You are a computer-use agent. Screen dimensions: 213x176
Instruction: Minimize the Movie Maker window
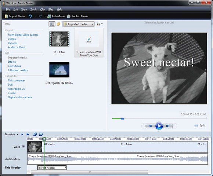(x=192, y=2)
